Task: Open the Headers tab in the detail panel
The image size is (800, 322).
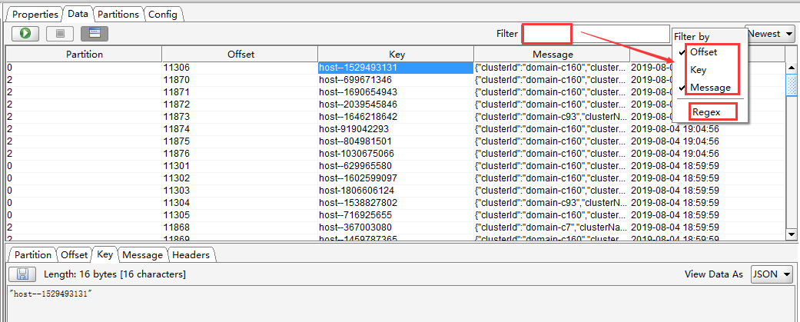Action: point(191,255)
